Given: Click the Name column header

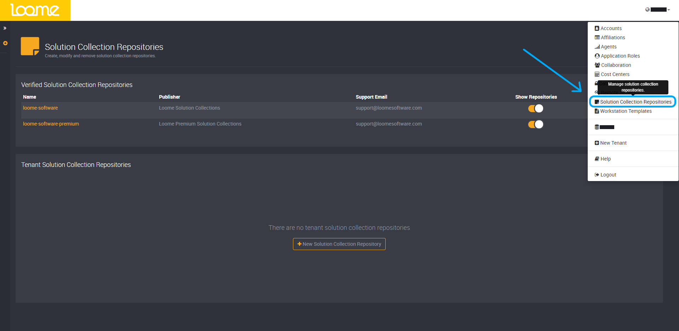Looking at the screenshot, I should pyautogui.click(x=29, y=97).
